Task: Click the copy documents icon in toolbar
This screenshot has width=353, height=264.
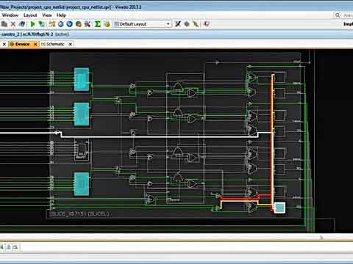Action: pyautogui.click(x=4, y=24)
